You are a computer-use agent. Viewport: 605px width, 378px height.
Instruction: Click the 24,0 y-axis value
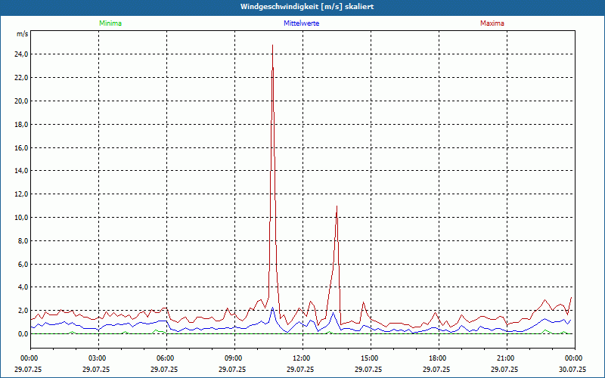[x=22, y=54]
